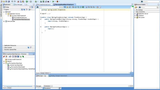This screenshot has width=160, height=90.
Task: Switch to the Run Manager tab
Action: [18, 4]
